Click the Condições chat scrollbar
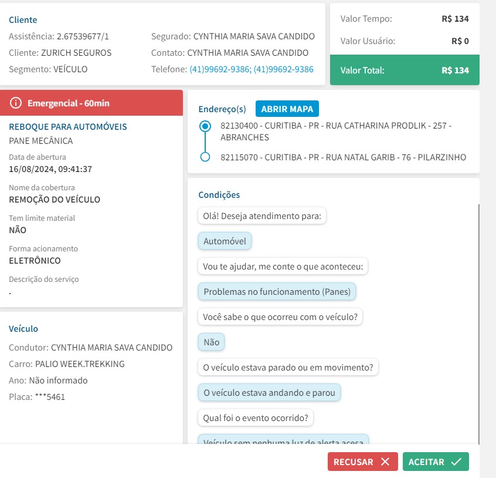The image size is (496, 478). (478, 323)
